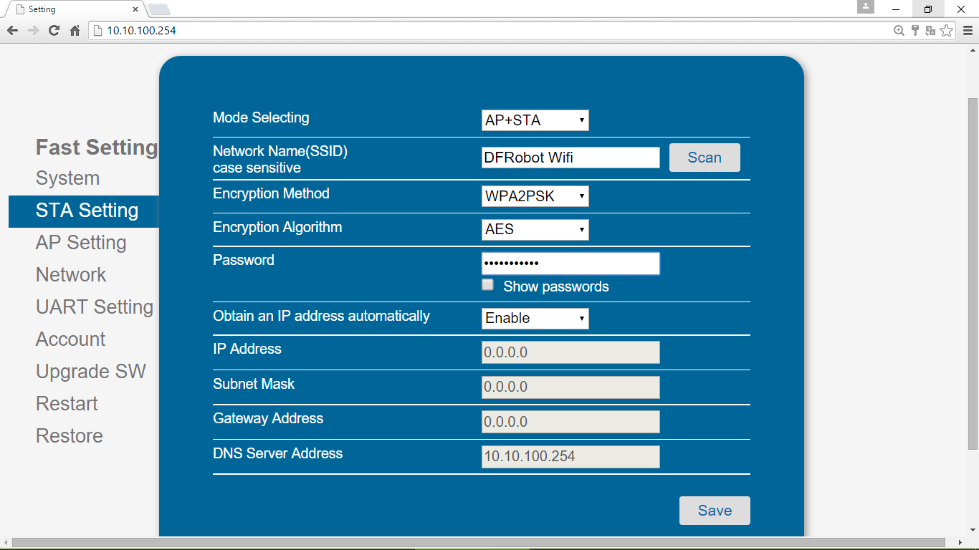Open UART Setting in sidebar
This screenshot has width=979, height=550.
[x=95, y=307]
